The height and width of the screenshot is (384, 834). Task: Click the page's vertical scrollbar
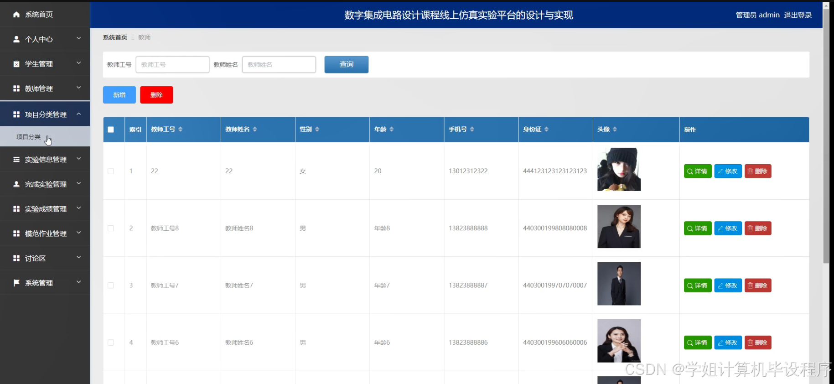pos(826,137)
